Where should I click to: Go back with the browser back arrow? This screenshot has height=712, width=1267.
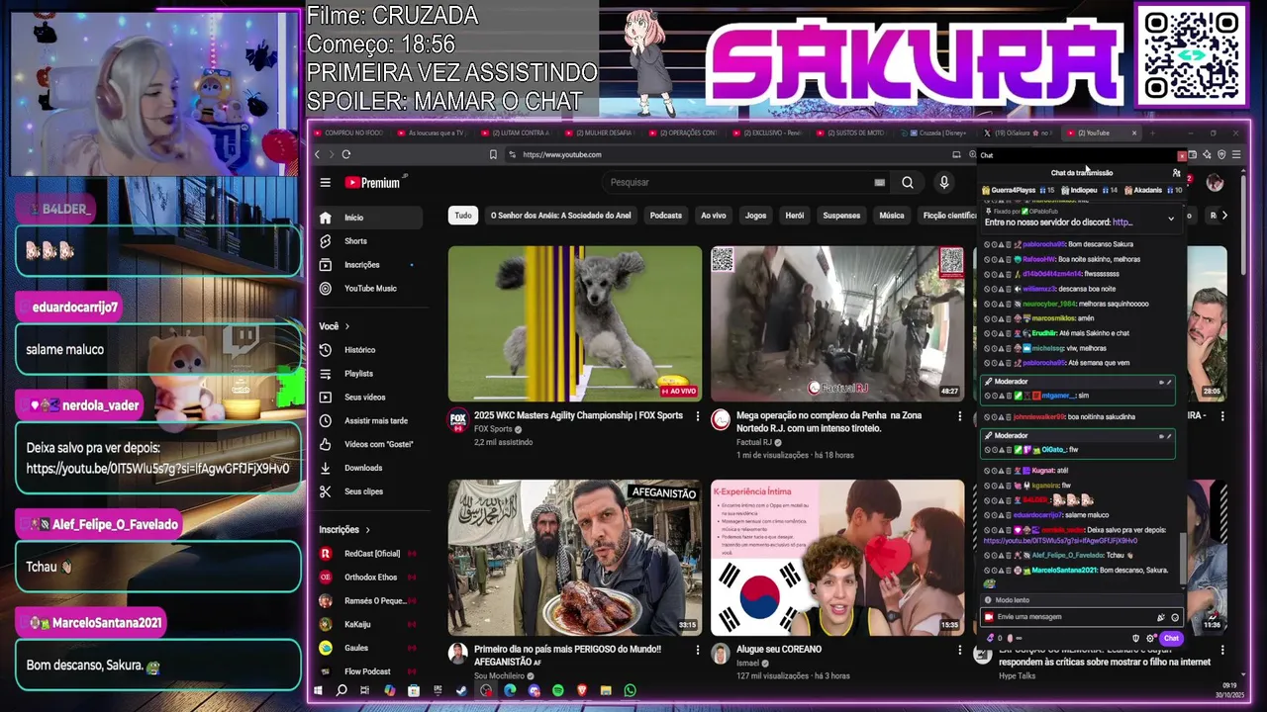coord(317,154)
